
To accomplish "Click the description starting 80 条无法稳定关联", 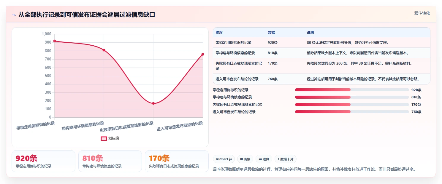I will [x=348, y=43].
